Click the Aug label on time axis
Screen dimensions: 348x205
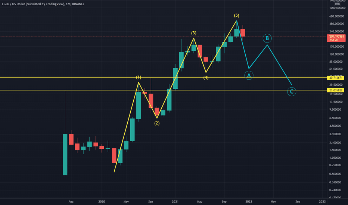[x=71, y=202]
